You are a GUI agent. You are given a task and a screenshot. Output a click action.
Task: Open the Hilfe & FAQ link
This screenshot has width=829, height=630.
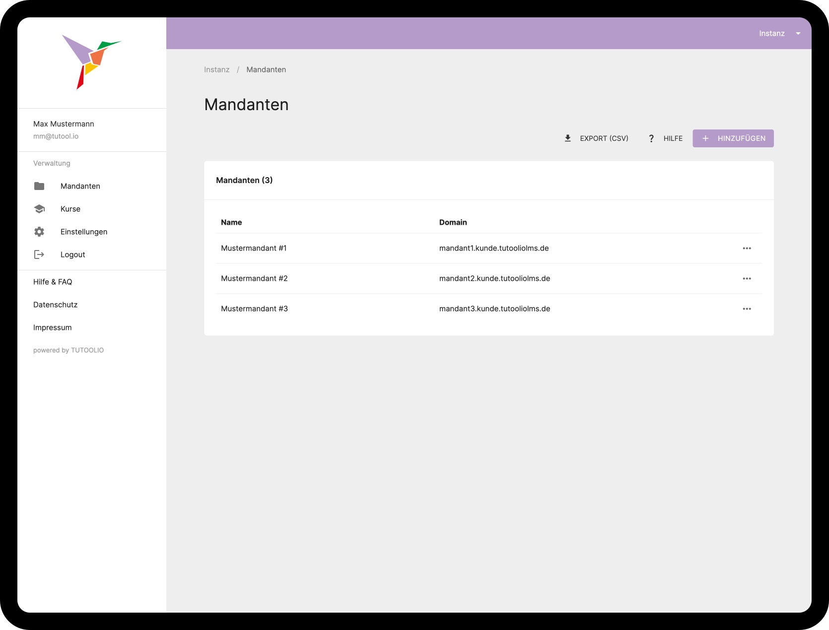coord(53,282)
